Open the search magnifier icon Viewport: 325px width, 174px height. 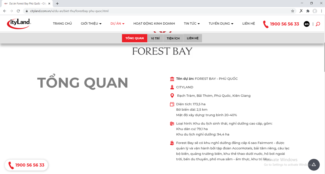point(318,24)
